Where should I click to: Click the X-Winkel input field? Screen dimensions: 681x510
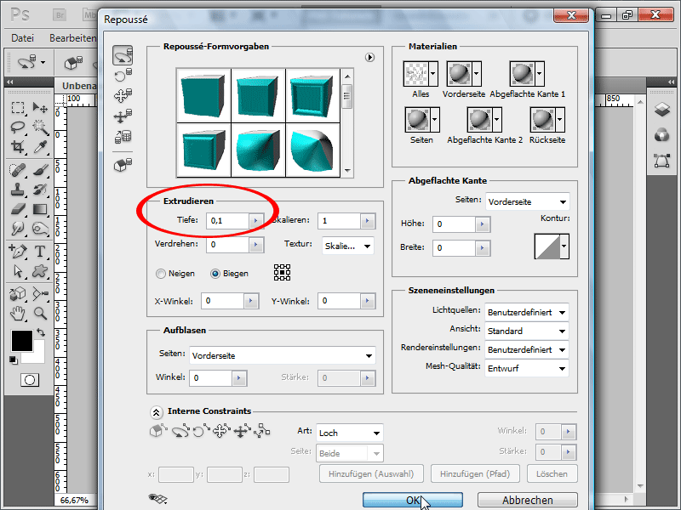pos(223,301)
